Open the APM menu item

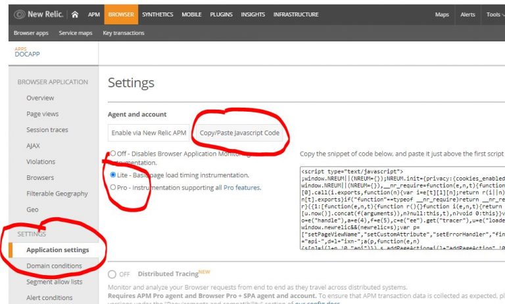click(94, 14)
